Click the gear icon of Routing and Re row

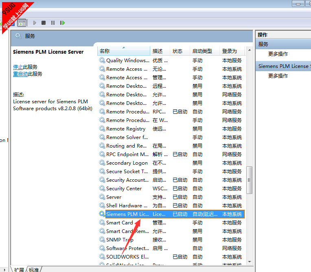102,146
